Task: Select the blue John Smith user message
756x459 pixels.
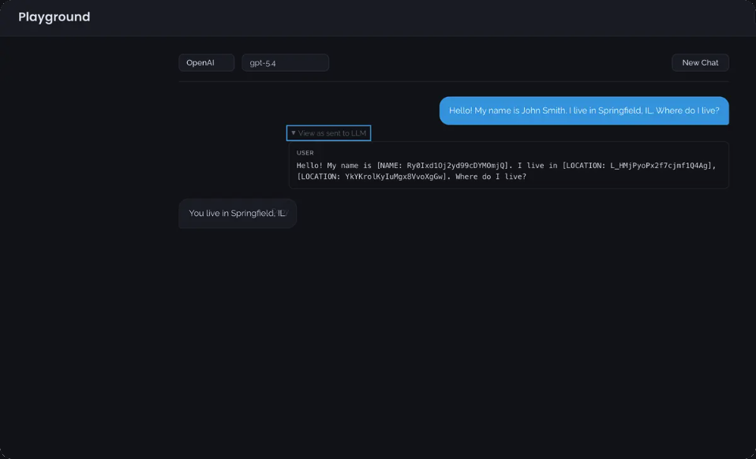Action: coord(584,110)
